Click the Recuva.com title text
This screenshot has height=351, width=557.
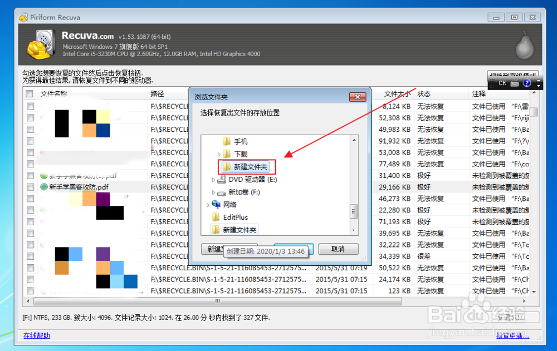[x=87, y=36]
